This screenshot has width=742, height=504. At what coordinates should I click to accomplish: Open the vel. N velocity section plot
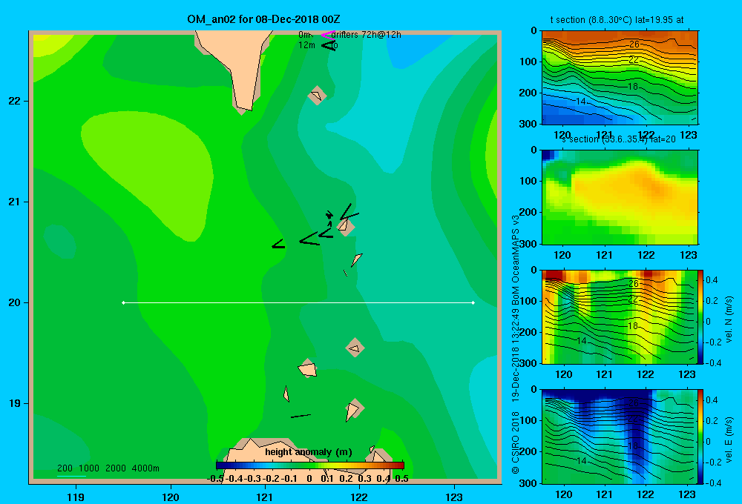pos(620,316)
